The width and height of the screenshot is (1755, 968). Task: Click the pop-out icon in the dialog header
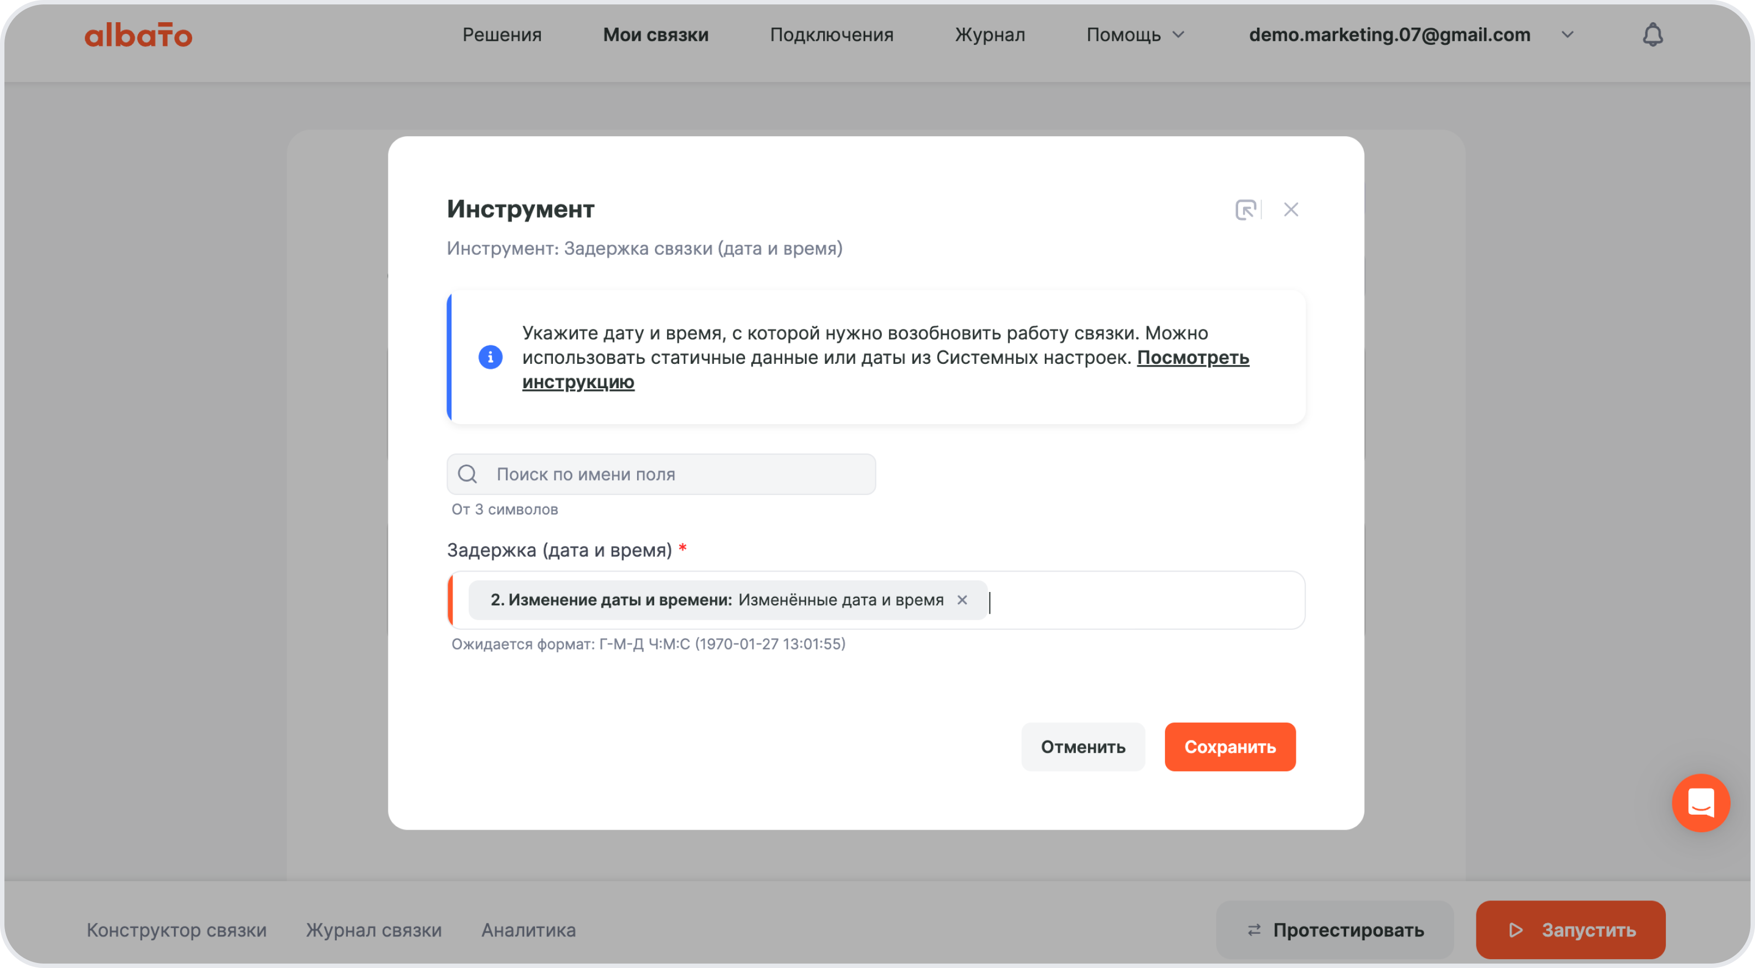pyautogui.click(x=1245, y=209)
